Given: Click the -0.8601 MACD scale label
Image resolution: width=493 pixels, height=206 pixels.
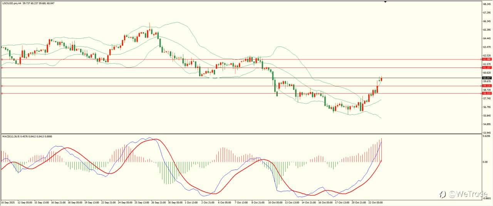Looking at the screenshot, I should [487, 198].
